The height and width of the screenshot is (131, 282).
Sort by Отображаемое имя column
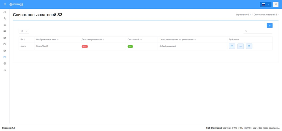tap(58, 40)
